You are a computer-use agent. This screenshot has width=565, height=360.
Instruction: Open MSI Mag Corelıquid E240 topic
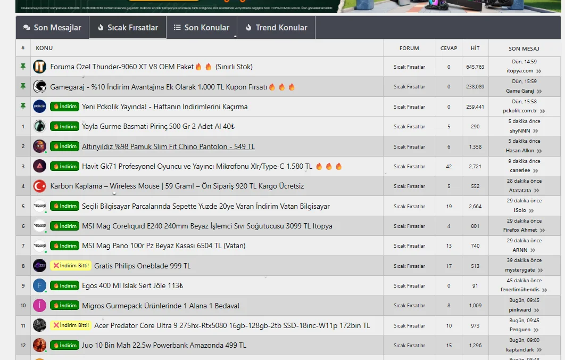click(x=207, y=226)
